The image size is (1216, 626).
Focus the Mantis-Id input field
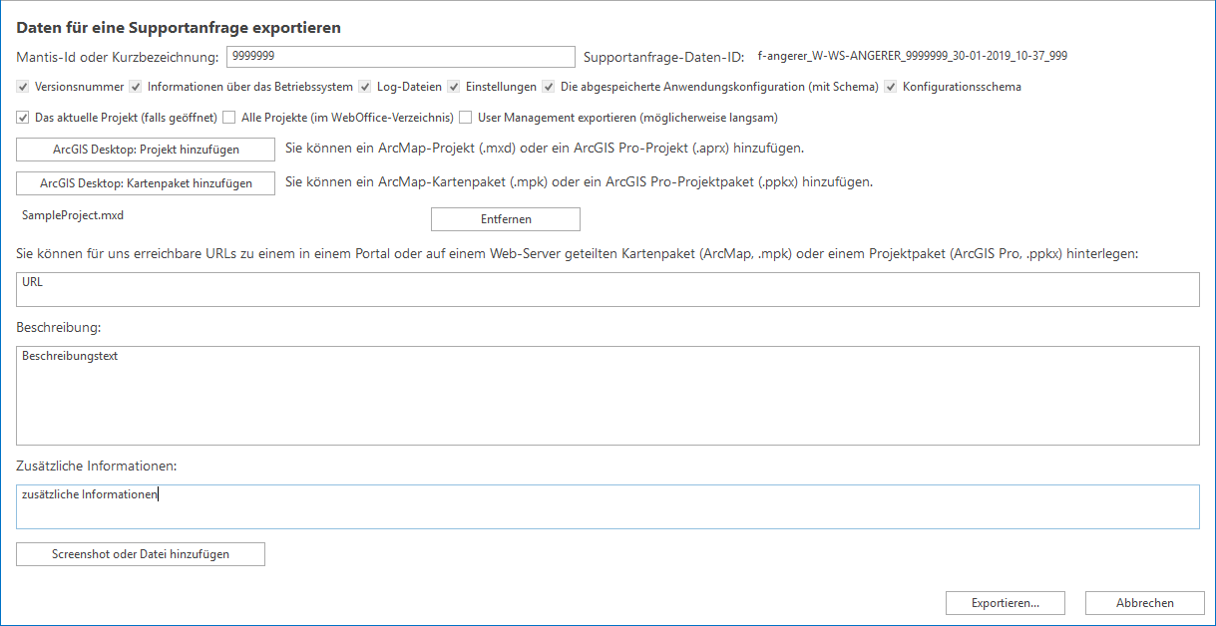pyautogui.click(x=401, y=57)
